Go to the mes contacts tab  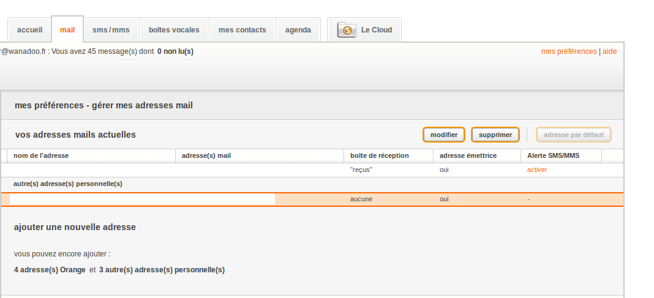pos(242,29)
